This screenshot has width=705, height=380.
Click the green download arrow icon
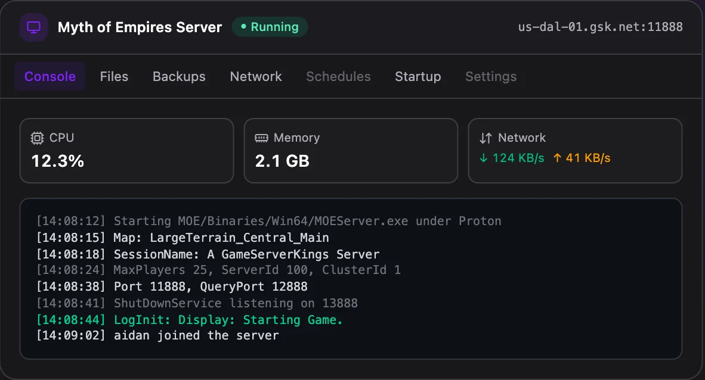pos(483,158)
